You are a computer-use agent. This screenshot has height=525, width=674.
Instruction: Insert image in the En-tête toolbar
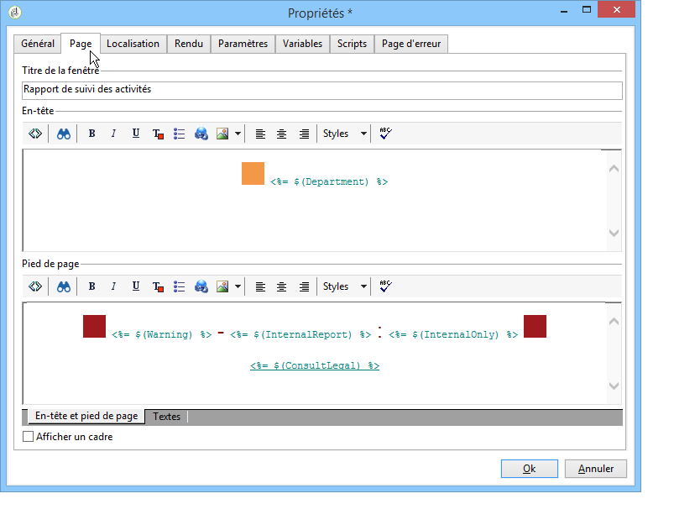coord(222,134)
